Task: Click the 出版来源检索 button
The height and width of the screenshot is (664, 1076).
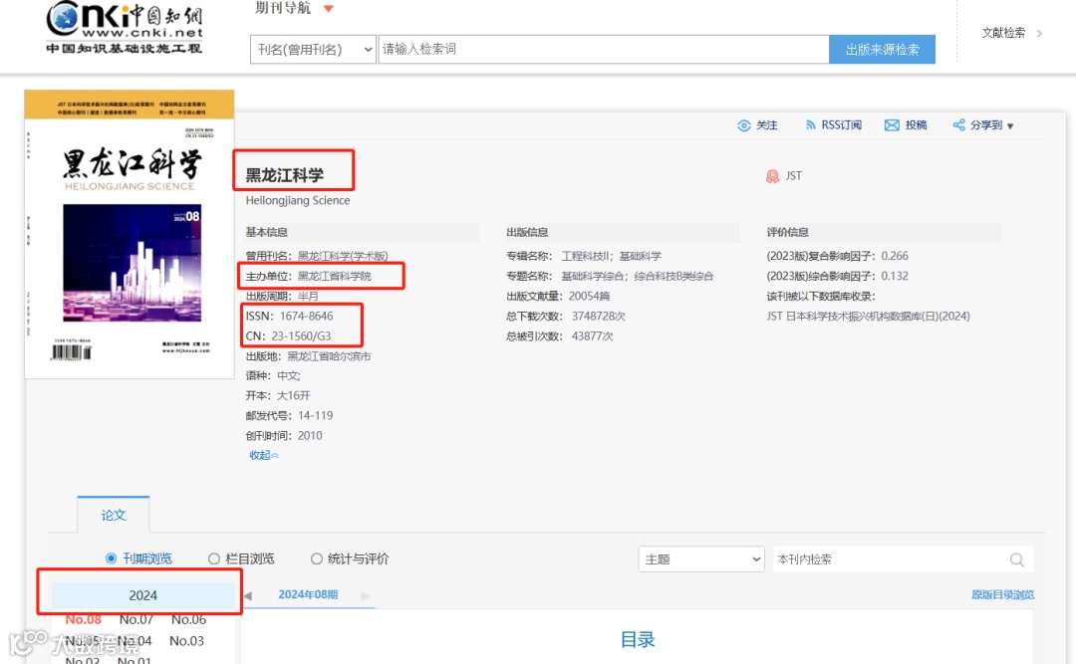Action: pos(882,50)
